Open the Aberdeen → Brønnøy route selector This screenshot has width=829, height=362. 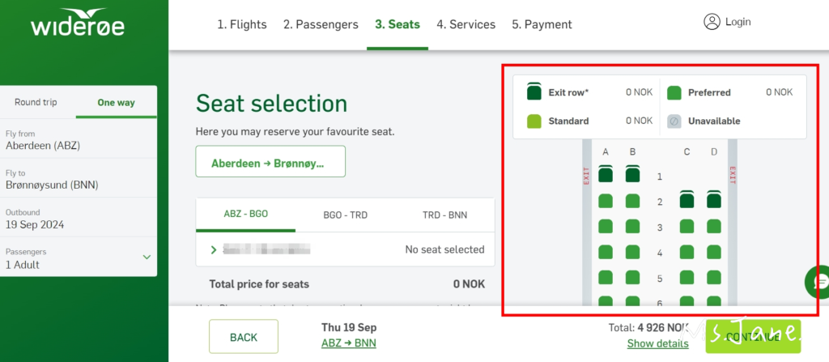tap(270, 162)
